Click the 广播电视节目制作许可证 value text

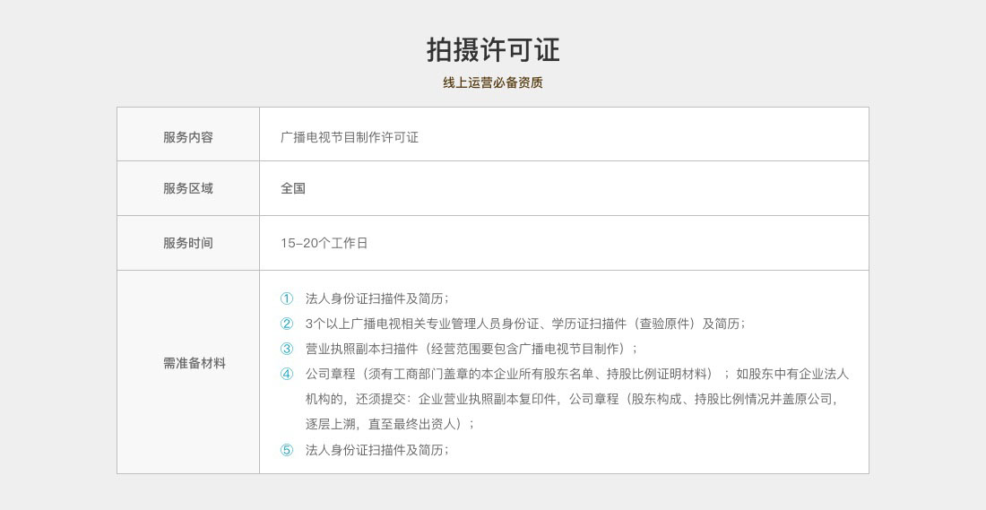tap(350, 137)
